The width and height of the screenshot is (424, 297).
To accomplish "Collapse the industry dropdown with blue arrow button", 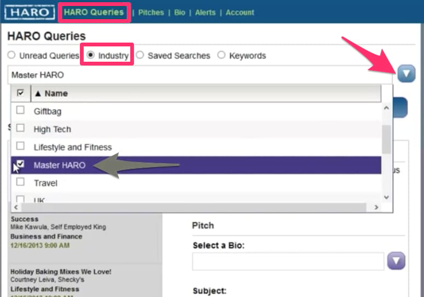I will pyautogui.click(x=406, y=73).
